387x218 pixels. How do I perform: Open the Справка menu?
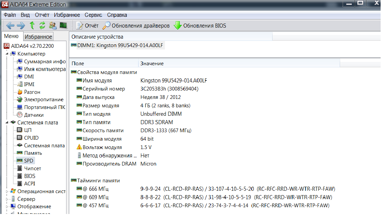point(117,15)
